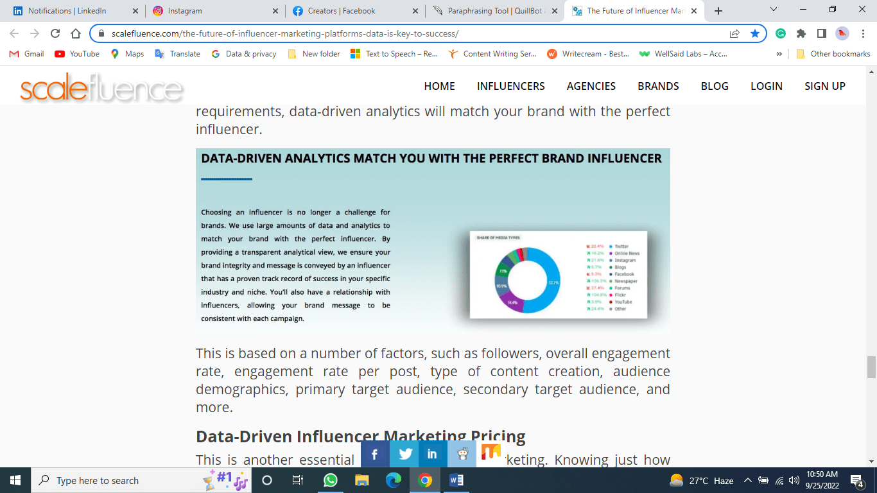Screen dimensions: 877x493
Task: Share the article on Reddit
Action: [x=462, y=454]
